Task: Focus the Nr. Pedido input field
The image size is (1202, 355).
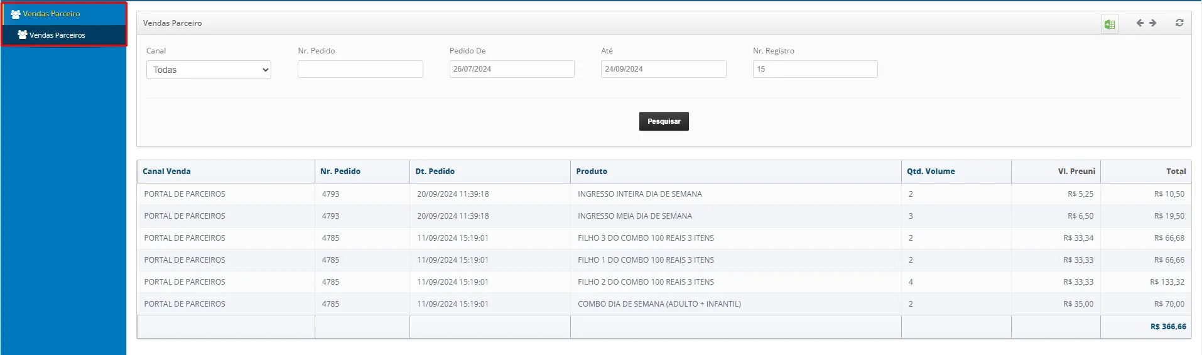Action: pos(360,69)
